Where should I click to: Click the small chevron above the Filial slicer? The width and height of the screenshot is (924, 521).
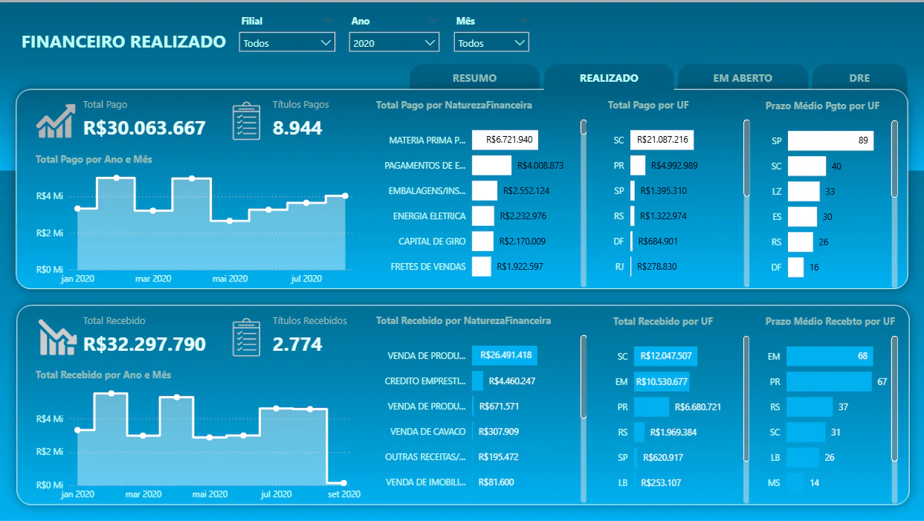tap(329, 21)
